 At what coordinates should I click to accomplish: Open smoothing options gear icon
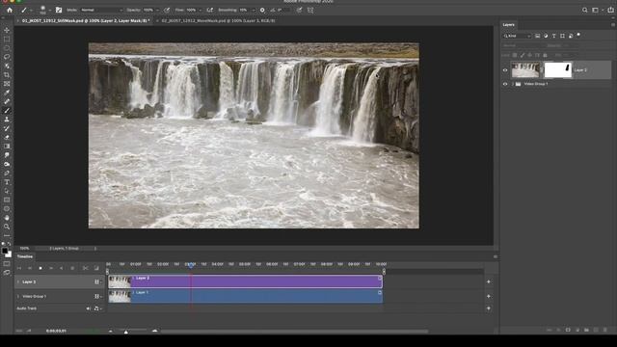point(262,11)
